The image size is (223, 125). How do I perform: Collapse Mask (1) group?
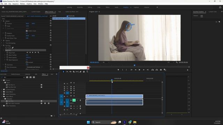click(x=3, y=50)
